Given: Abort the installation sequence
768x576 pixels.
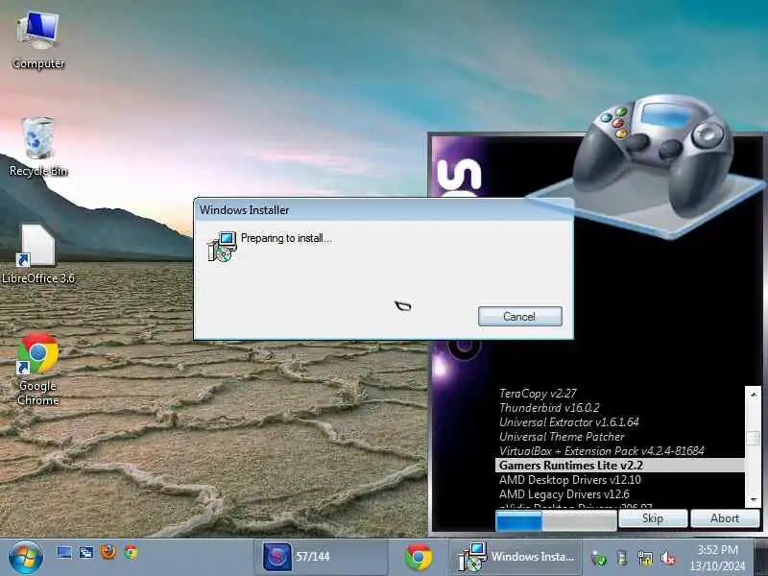Looking at the screenshot, I should click(725, 518).
